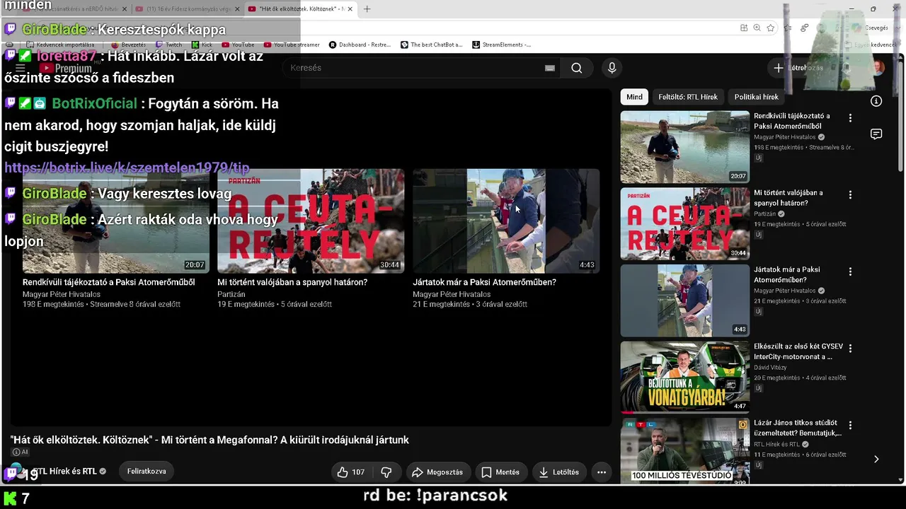This screenshot has width=906, height=509.
Task: Open the Bevezetés bookmark
Action: coord(128,45)
